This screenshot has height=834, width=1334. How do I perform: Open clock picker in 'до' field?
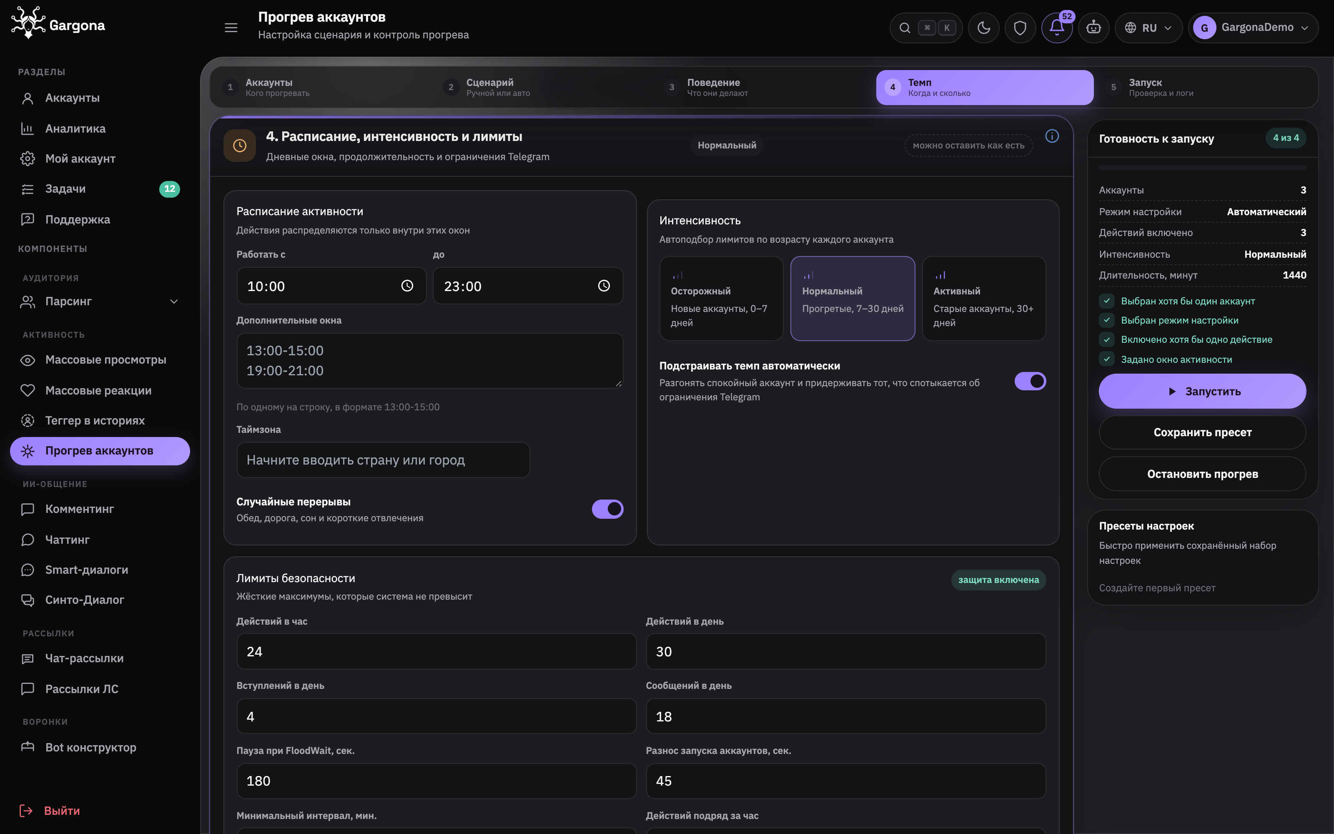(x=604, y=286)
